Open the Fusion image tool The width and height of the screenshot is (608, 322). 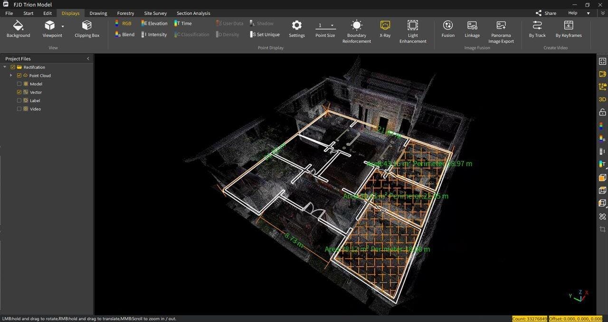(448, 29)
